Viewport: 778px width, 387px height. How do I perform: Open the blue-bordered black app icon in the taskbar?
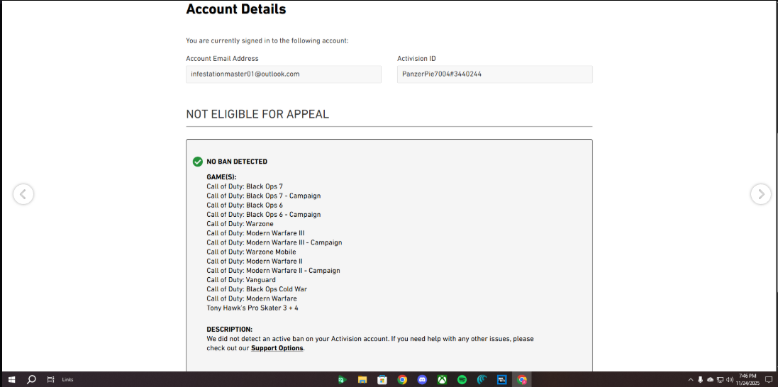501,380
